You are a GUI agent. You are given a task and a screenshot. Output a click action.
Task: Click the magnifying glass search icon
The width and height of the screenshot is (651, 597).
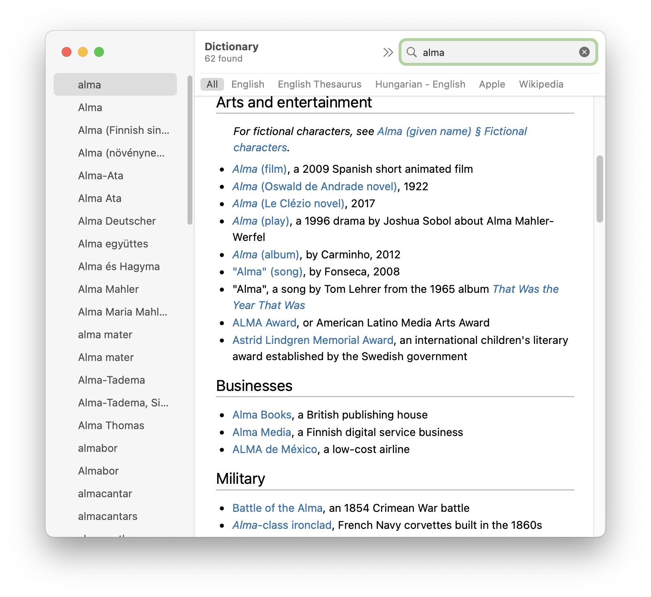pyautogui.click(x=412, y=52)
